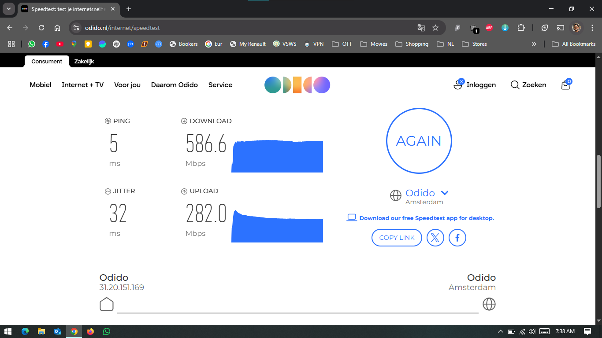This screenshot has height=338, width=602.
Task: Open the Windows notification center
Action: [587, 331]
